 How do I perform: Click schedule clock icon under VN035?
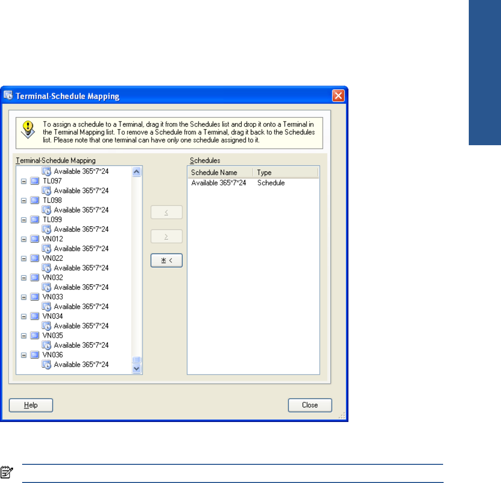click(x=47, y=345)
